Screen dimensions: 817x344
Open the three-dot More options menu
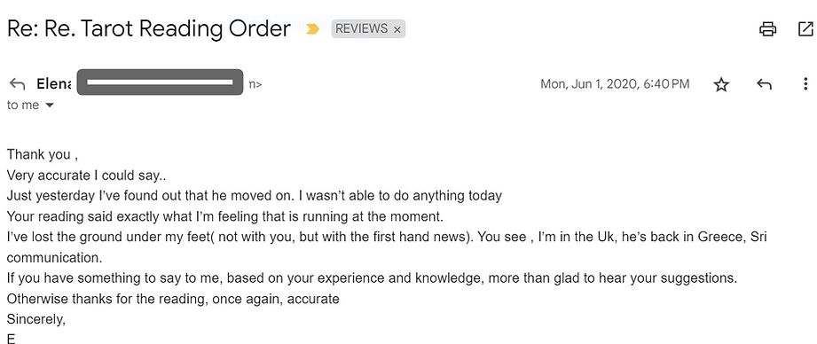coord(805,84)
